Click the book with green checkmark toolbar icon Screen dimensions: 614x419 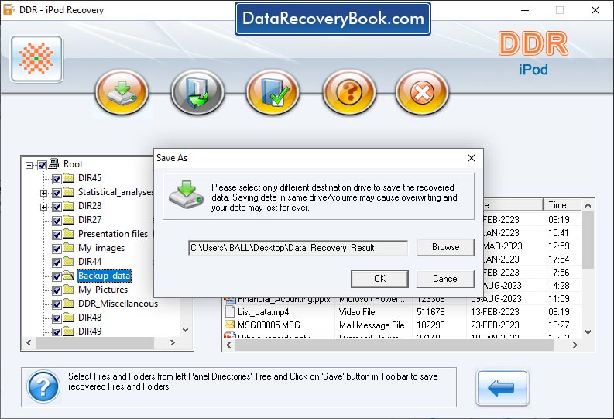pos(273,92)
